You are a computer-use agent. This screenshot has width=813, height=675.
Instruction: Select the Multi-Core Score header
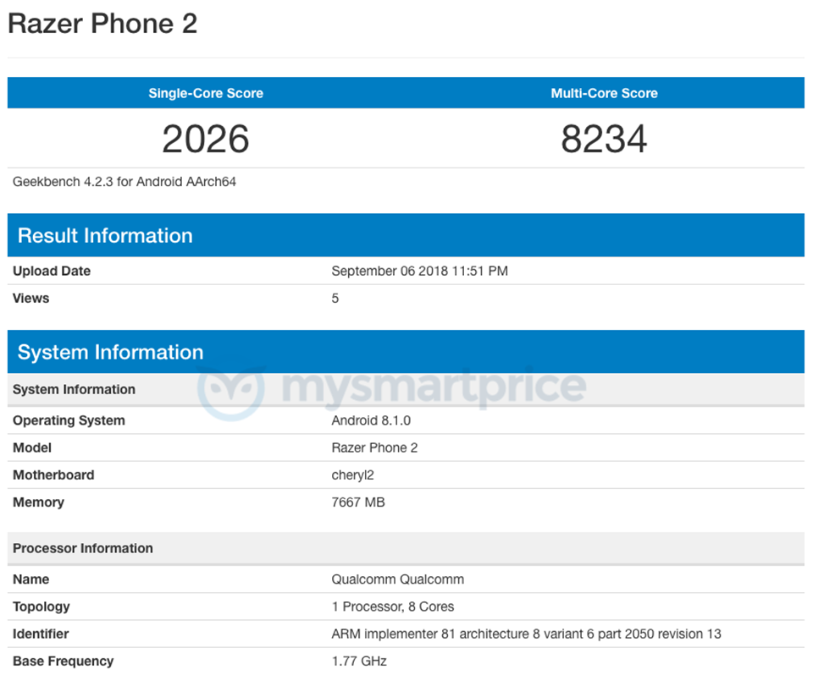click(x=604, y=93)
